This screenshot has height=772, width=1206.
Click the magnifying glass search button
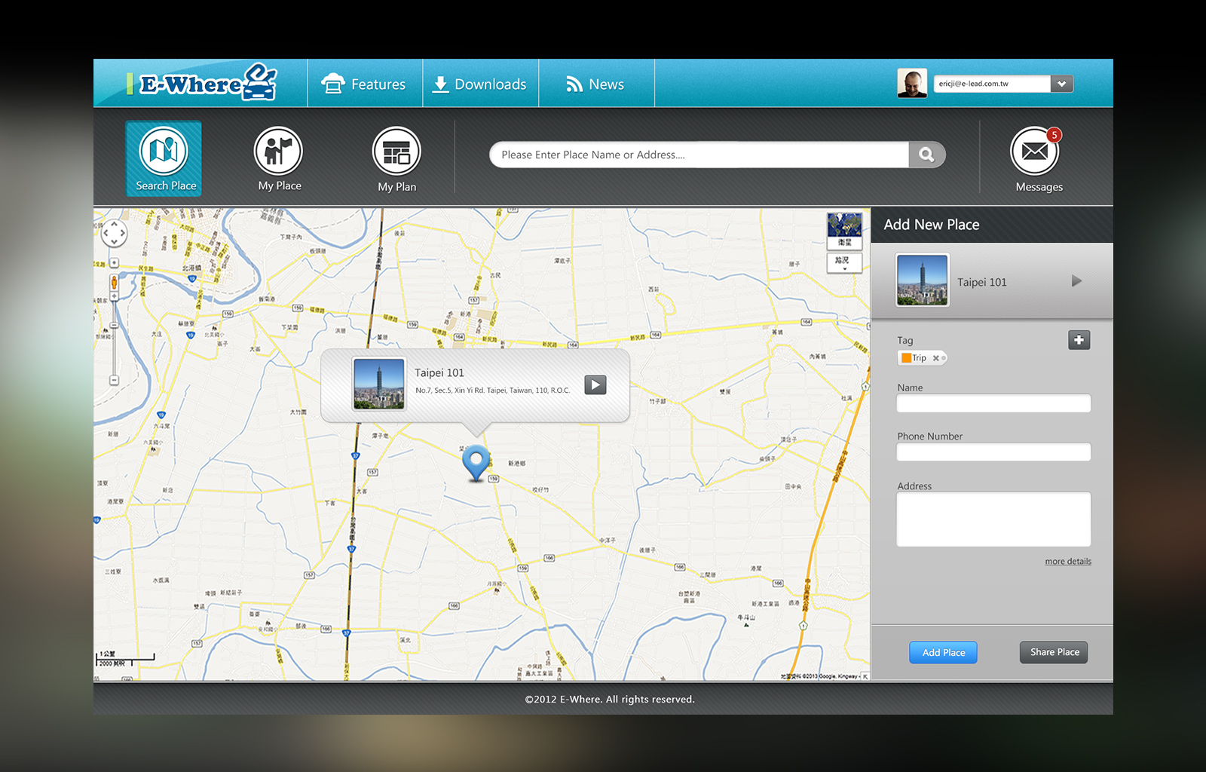pos(927,155)
